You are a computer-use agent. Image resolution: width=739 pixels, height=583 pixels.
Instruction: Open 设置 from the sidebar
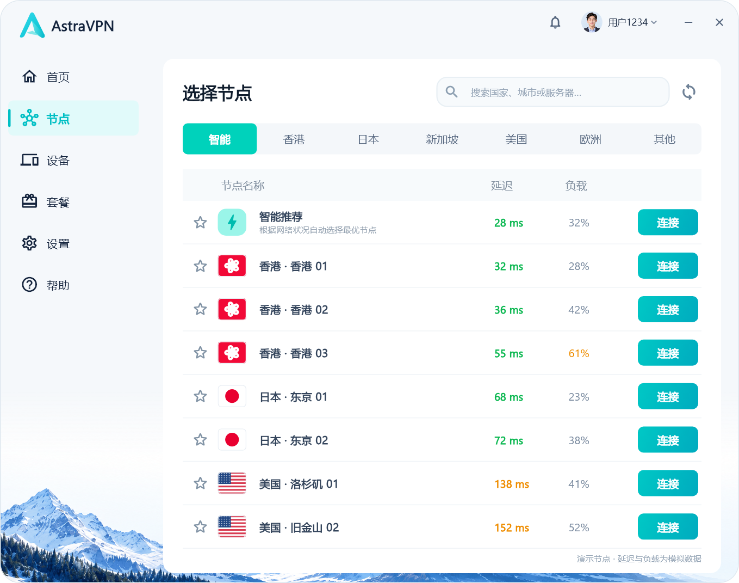tap(73, 243)
